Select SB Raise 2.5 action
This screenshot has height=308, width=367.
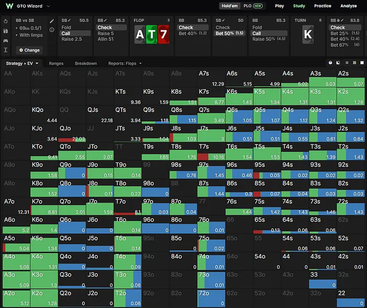[x=75, y=39]
